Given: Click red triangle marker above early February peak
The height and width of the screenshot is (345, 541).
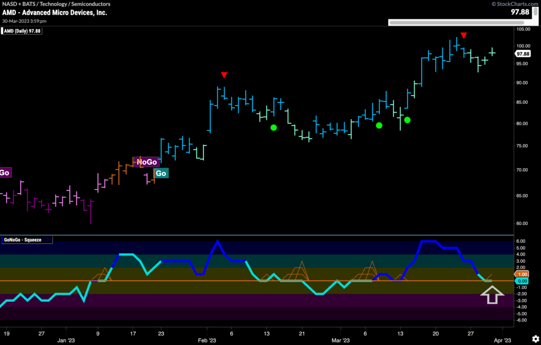Looking at the screenshot, I should tap(224, 75).
